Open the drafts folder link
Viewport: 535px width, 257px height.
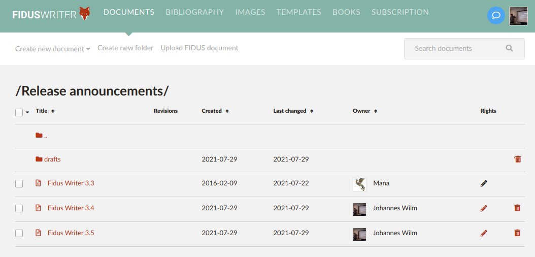point(53,159)
